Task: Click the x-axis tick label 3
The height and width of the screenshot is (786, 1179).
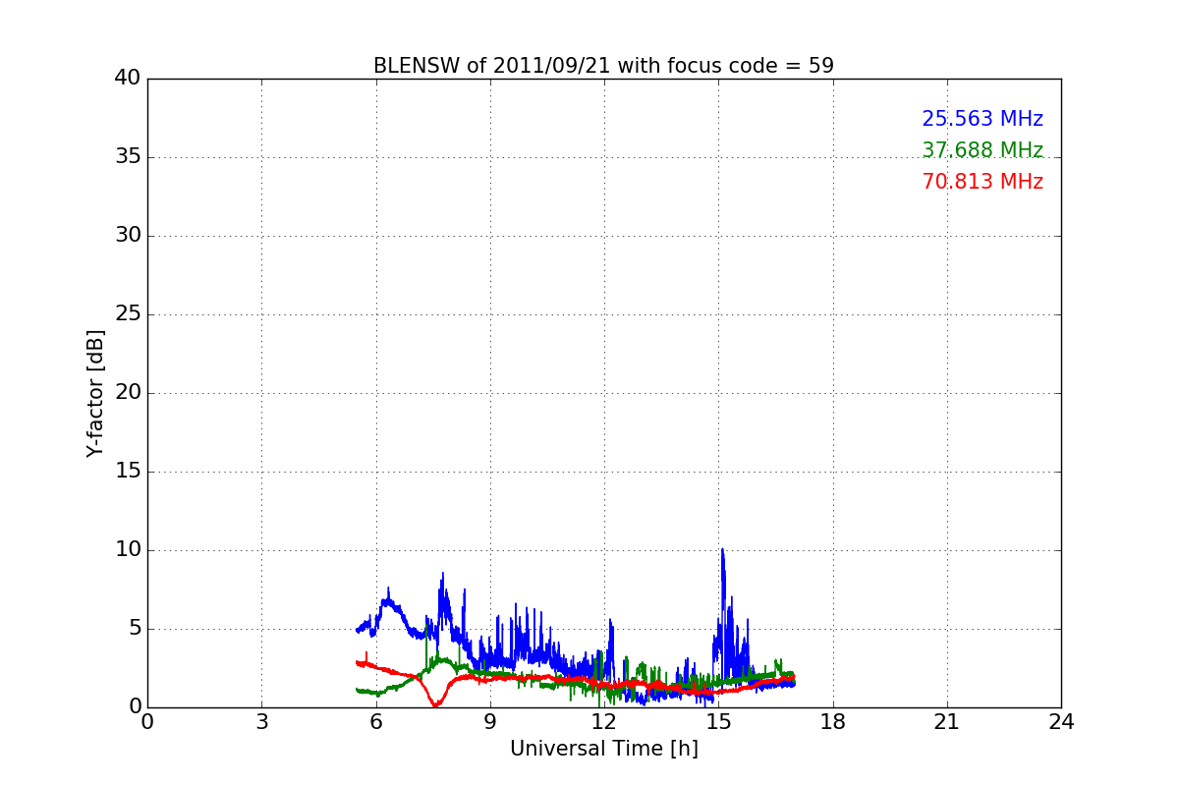Action: point(261,722)
